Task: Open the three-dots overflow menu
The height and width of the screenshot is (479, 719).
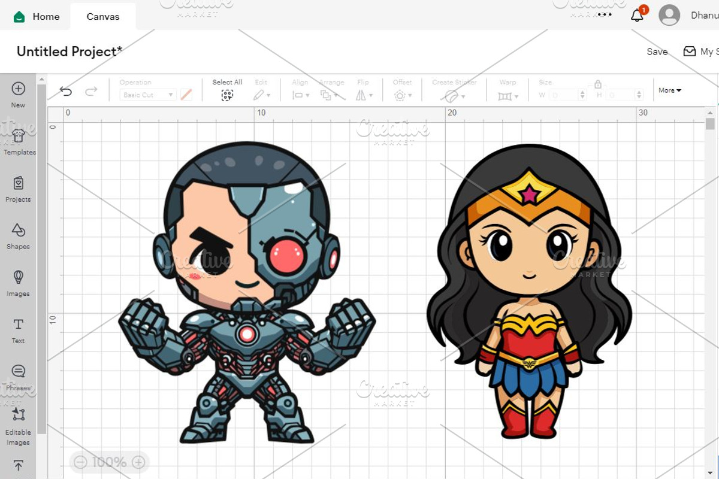Action: pos(604,15)
